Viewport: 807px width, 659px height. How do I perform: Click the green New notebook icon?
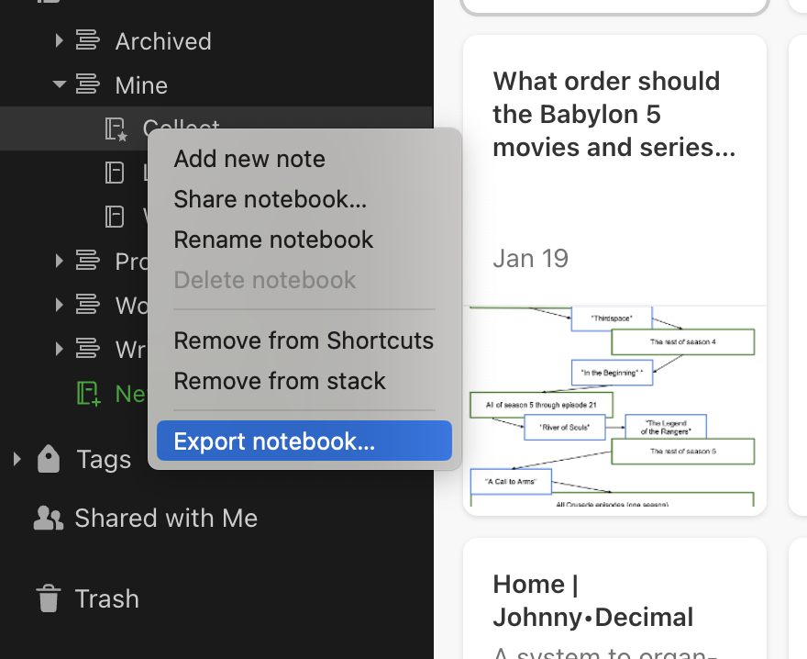point(88,394)
